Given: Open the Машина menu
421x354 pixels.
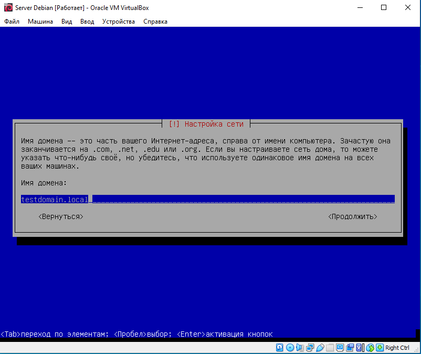Looking at the screenshot, I should coord(40,22).
